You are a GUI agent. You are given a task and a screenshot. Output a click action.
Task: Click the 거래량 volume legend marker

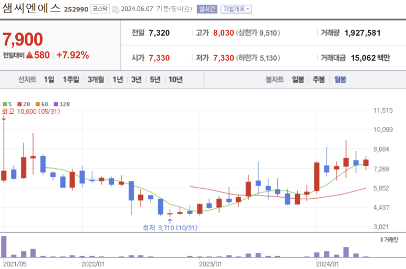coord(382,240)
